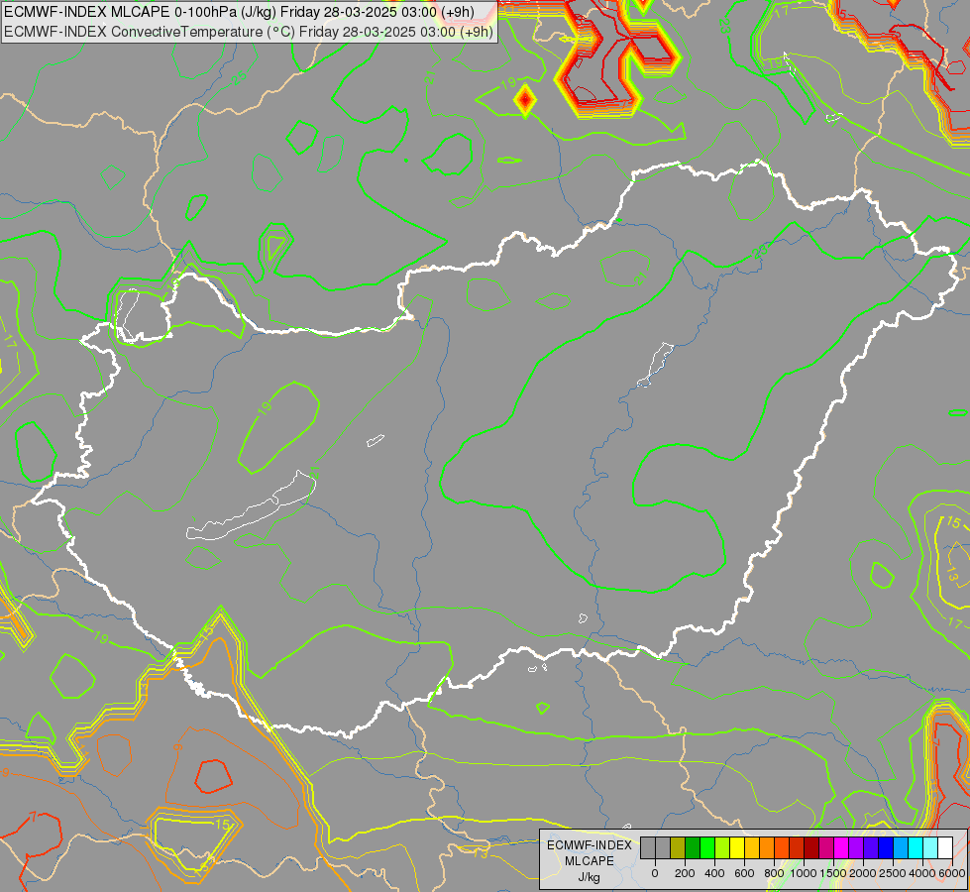Click the contour label 25
The image size is (970, 892).
click(239, 76)
